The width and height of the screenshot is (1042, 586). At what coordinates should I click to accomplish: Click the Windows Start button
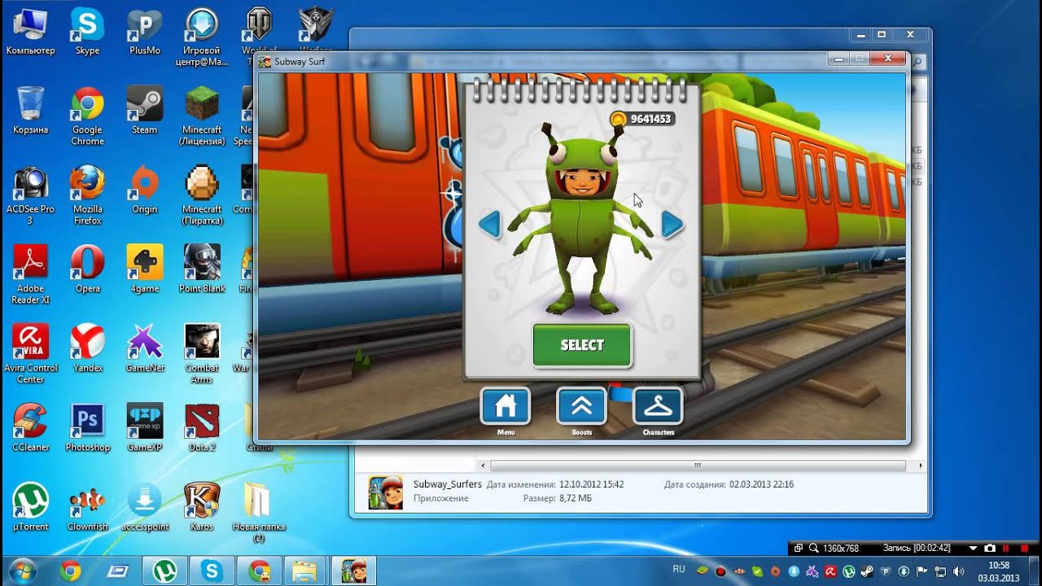pos(22,571)
